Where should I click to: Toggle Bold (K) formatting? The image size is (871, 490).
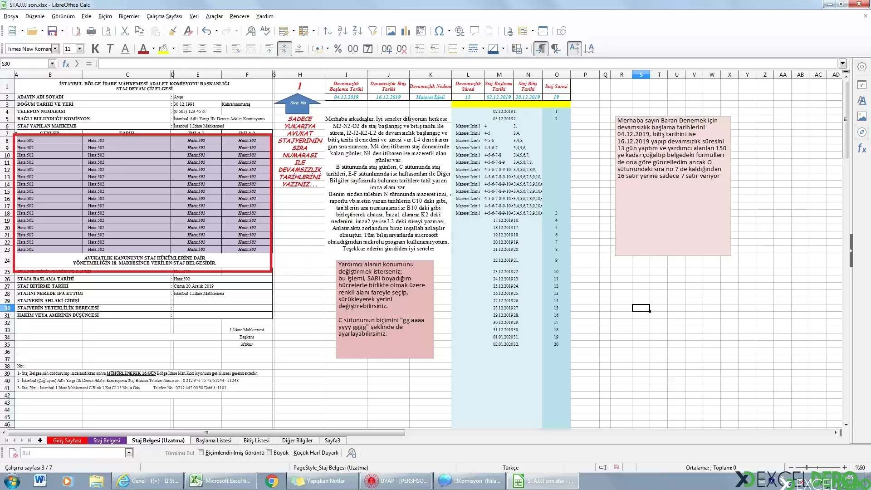coord(95,49)
